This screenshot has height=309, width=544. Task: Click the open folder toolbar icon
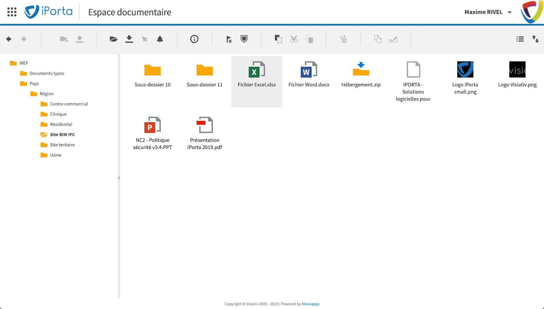tap(114, 39)
